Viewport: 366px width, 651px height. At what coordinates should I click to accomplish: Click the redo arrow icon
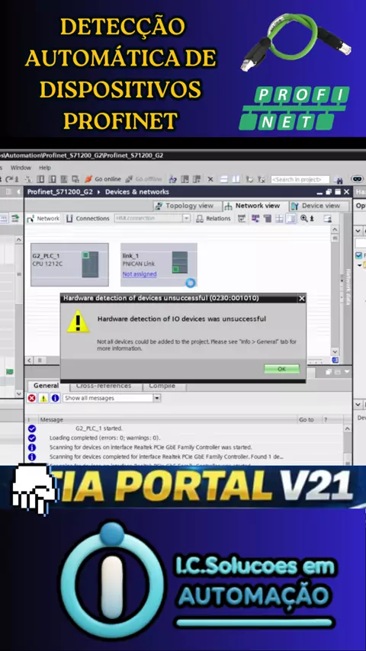pos(8,179)
